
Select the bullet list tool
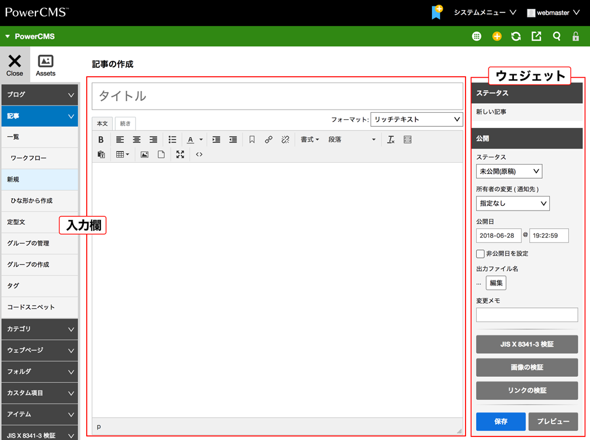point(172,139)
